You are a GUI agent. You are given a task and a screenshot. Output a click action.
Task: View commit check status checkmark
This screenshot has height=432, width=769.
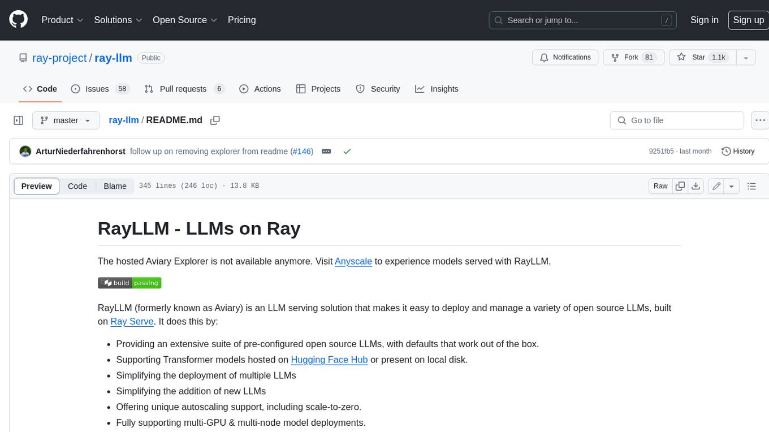(x=347, y=152)
